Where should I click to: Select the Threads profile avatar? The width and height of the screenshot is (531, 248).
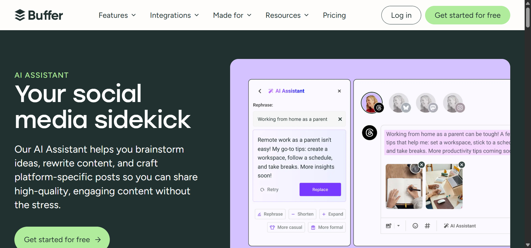pyautogui.click(x=372, y=103)
